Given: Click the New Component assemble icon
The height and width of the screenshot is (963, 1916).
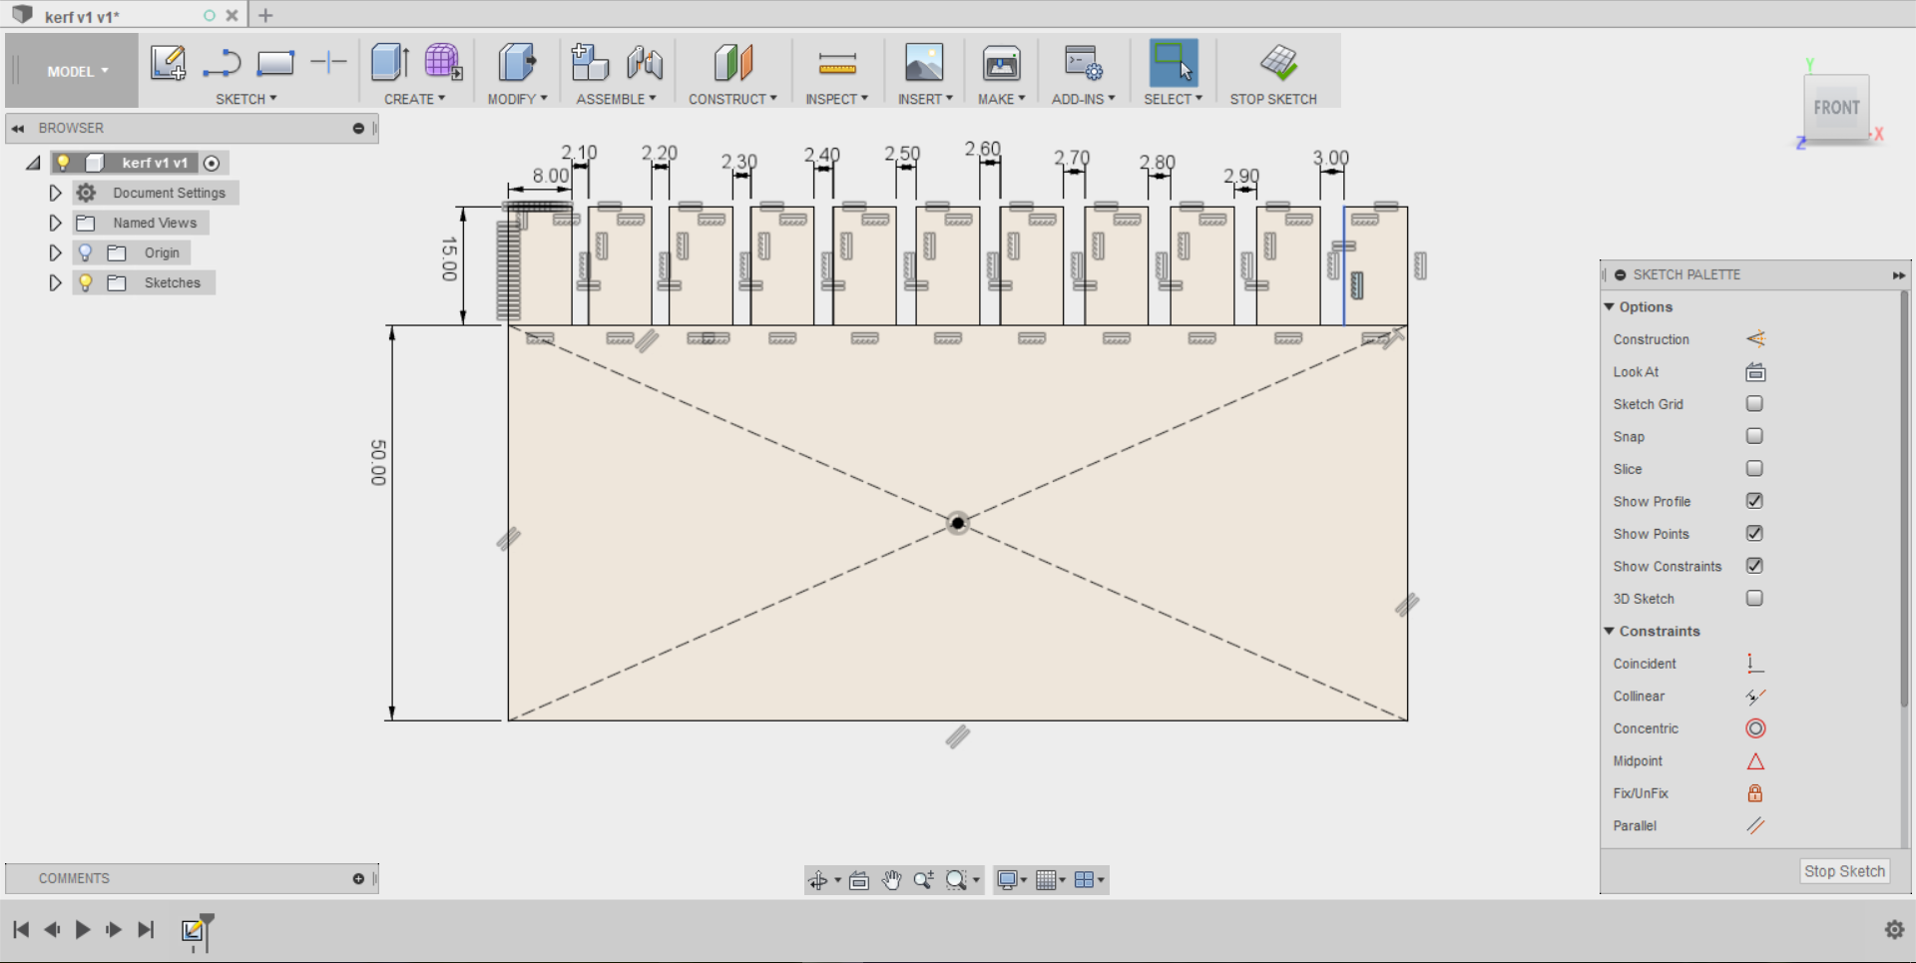Looking at the screenshot, I should [x=590, y=63].
